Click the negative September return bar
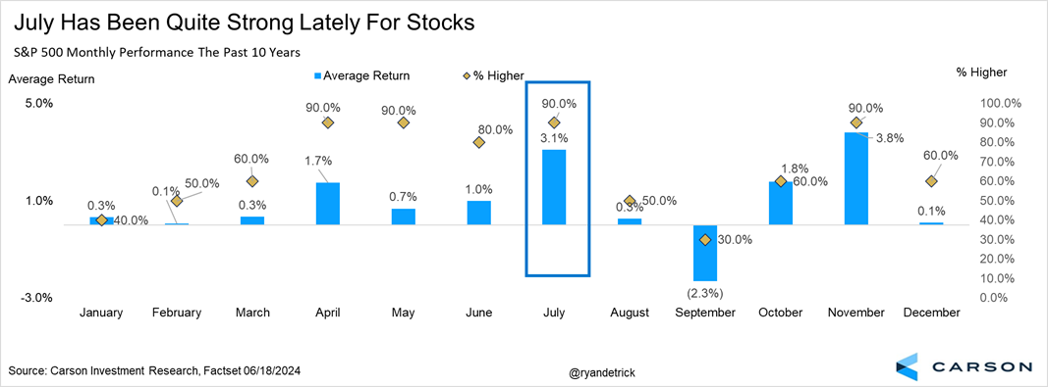Viewport: 1048px width, 387px height. 704,253
